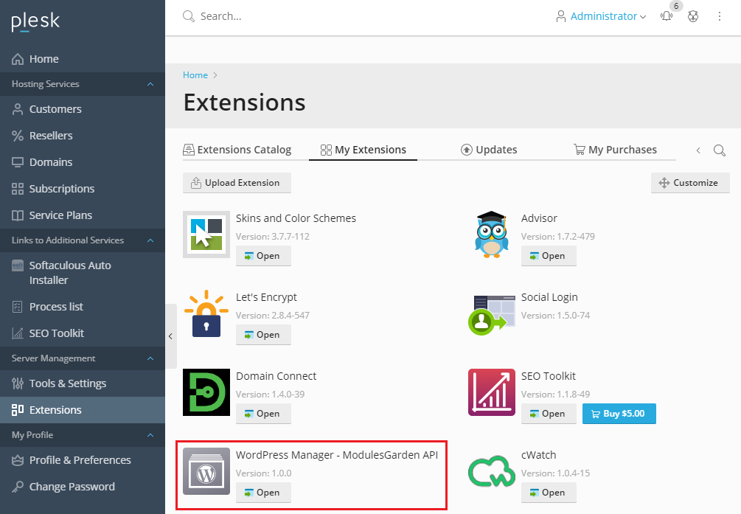Click the Upload Extension button
741x514 pixels.
pyautogui.click(x=237, y=183)
